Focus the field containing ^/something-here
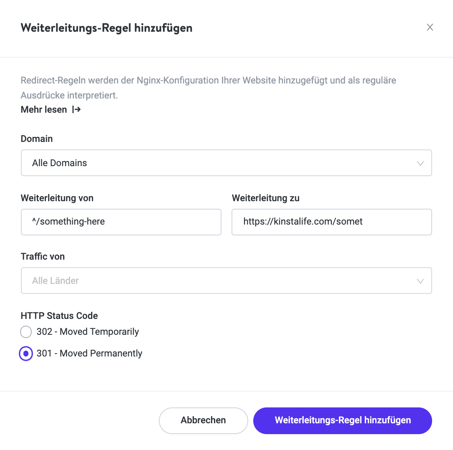Viewport: 453px width, 450px height. point(121,222)
